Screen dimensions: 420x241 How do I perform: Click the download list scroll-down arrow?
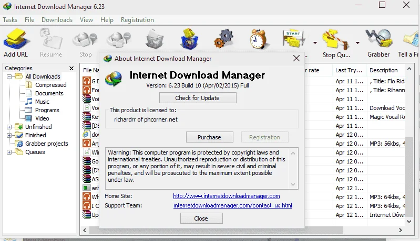click(x=409, y=222)
